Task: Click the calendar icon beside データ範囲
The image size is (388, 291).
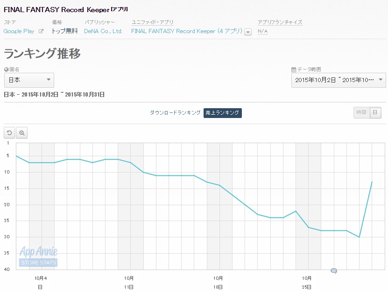Action: pos(294,69)
